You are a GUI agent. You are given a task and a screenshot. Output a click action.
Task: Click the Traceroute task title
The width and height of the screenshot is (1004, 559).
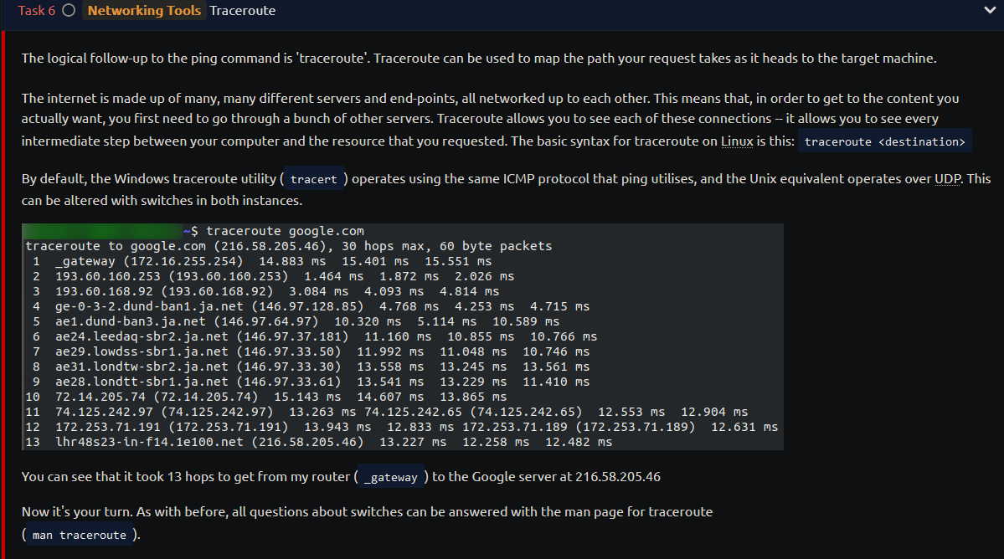coord(242,10)
